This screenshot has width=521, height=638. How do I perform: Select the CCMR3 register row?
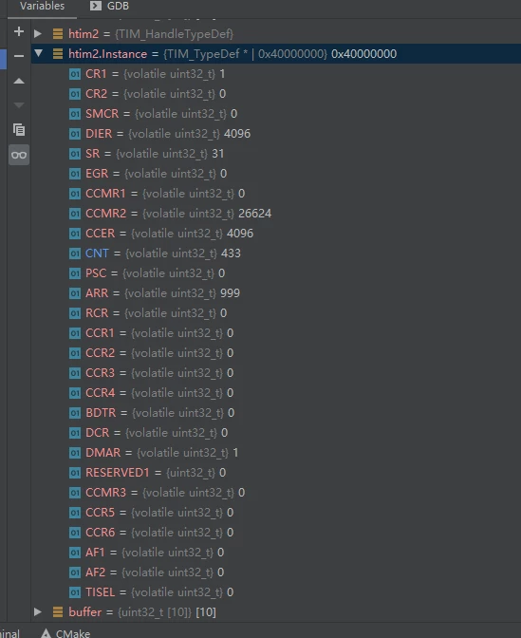[x=276, y=493]
